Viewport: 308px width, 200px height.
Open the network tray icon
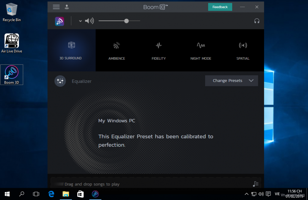(x=254, y=194)
